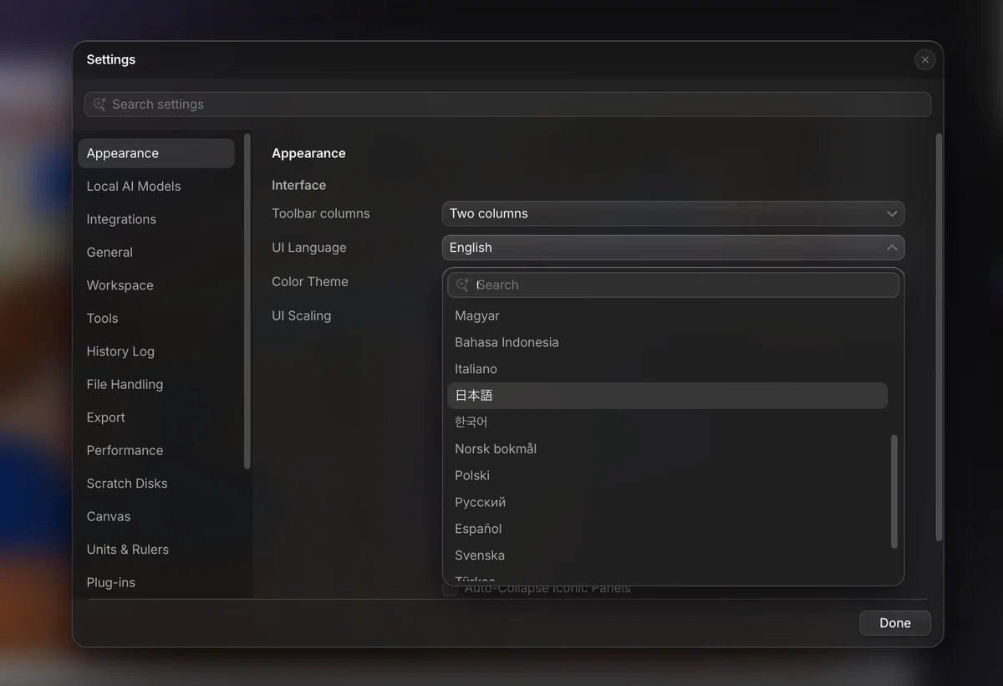Pick Español as UI language
The image size is (1003, 686).
pos(667,529)
